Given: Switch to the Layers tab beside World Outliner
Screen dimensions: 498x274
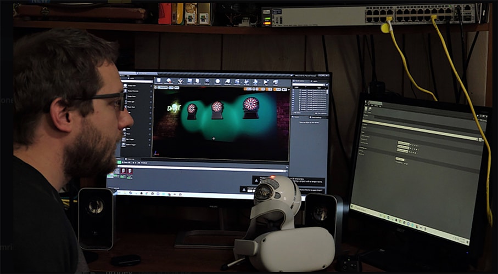Looking at the screenshot, I should pos(315,81).
